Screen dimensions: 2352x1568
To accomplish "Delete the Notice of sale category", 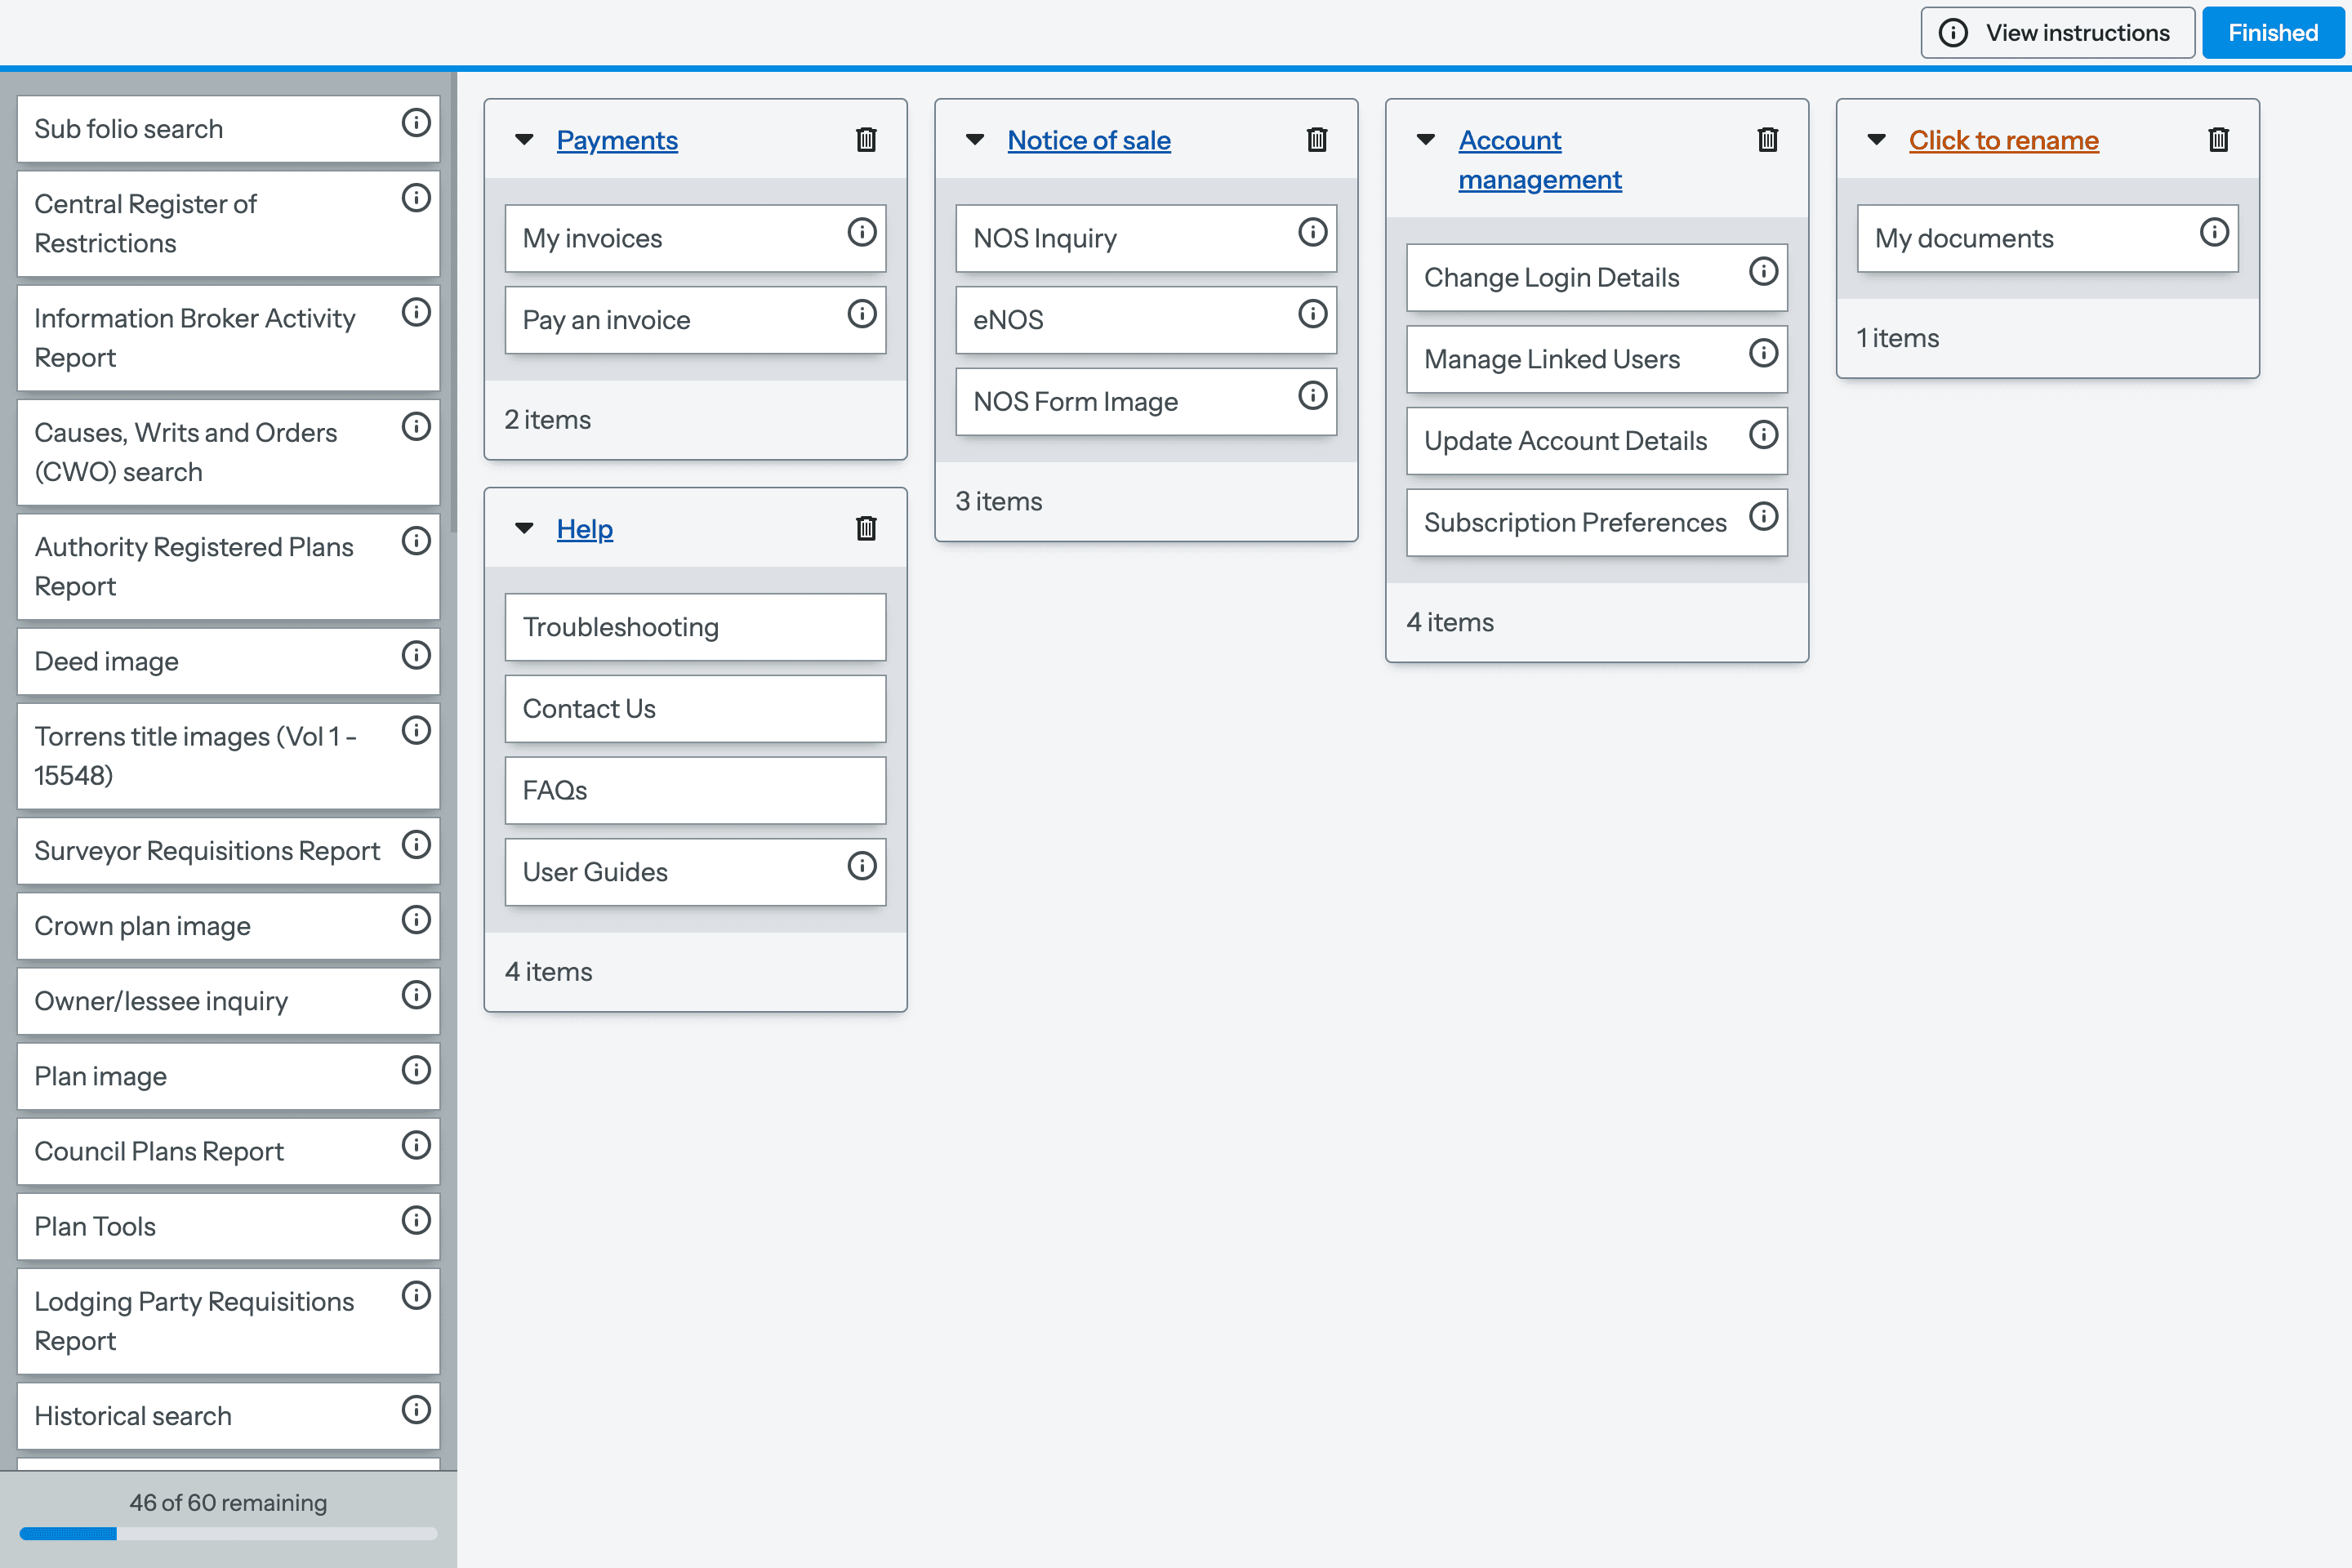I will [x=1317, y=140].
